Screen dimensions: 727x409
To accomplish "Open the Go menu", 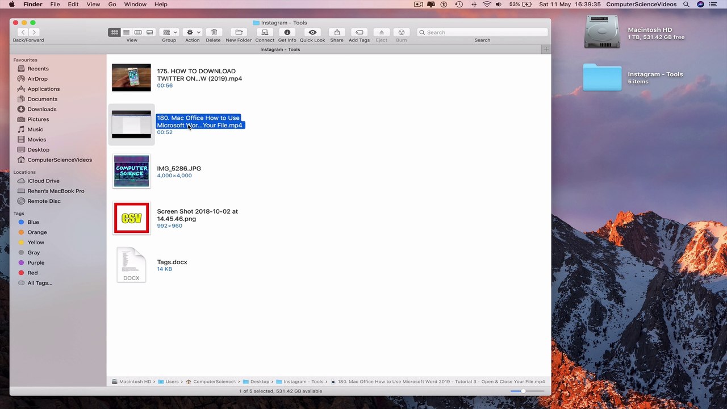I will pos(112,5).
